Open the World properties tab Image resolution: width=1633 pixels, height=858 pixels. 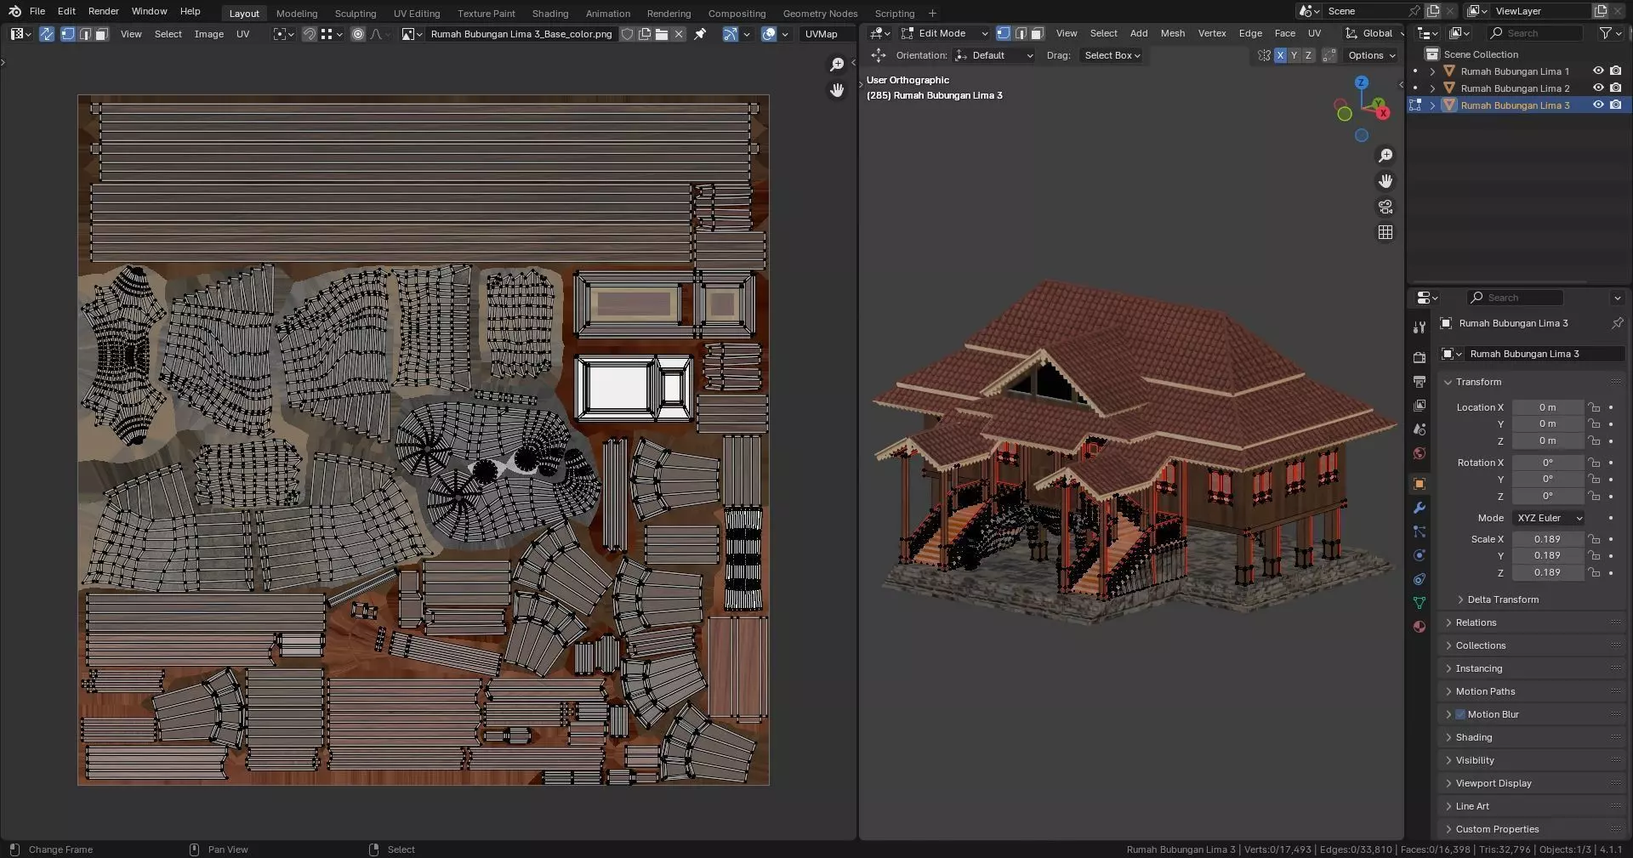pos(1419,453)
